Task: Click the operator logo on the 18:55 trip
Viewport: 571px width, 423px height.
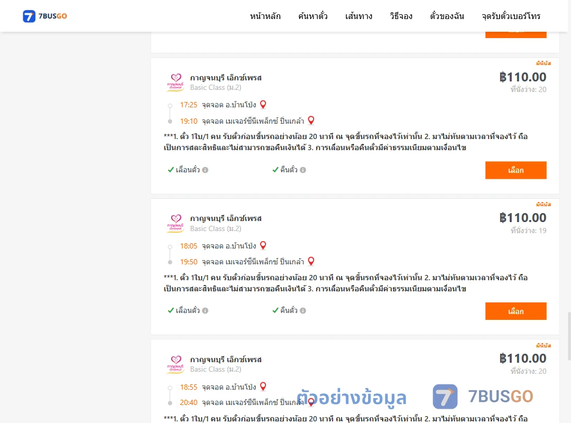Action: tap(176, 364)
